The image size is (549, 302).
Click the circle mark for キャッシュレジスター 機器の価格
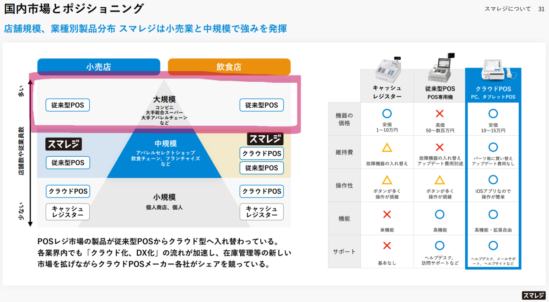click(x=387, y=113)
